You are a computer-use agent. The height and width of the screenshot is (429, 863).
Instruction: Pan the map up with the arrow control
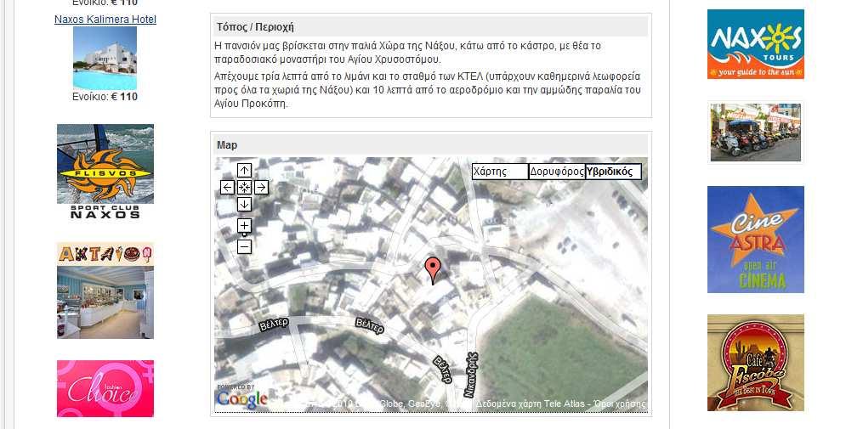[x=244, y=171]
